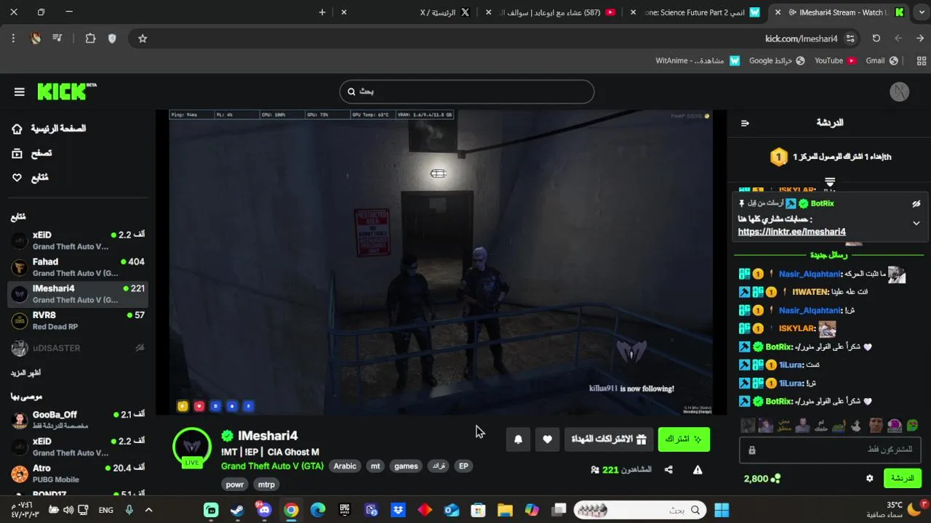Click Nasir_Alqahtani username in chat
Screen dimensions: 931x523
pos(810,274)
